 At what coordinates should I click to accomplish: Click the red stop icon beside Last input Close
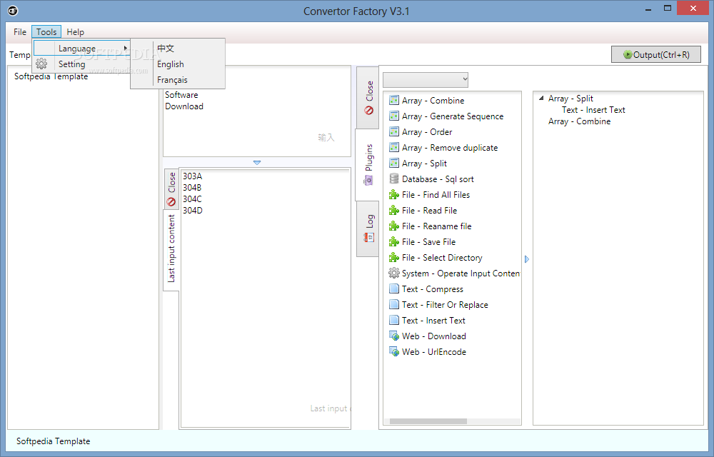tap(171, 201)
